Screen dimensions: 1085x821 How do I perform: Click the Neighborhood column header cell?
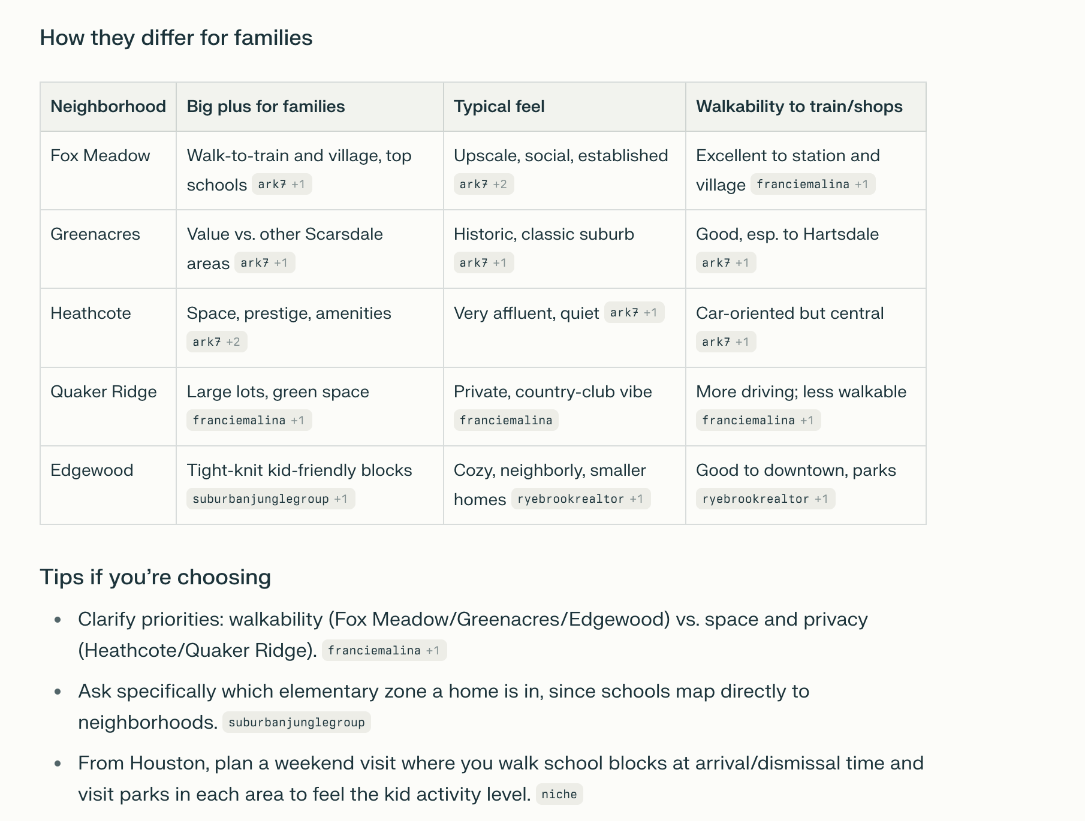pos(108,107)
